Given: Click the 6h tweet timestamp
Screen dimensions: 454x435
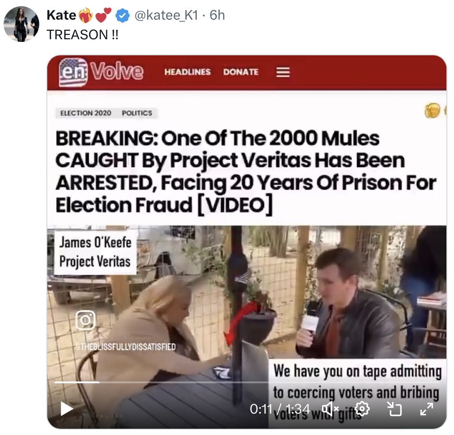Looking at the screenshot, I should click(x=217, y=16).
